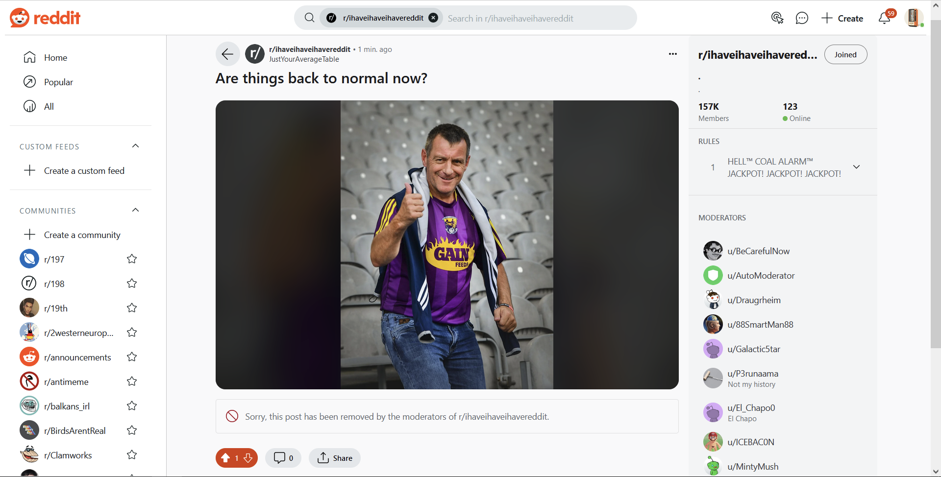Image resolution: width=941 pixels, height=477 pixels.
Task: Go back with the arrow button
Action: click(x=227, y=54)
